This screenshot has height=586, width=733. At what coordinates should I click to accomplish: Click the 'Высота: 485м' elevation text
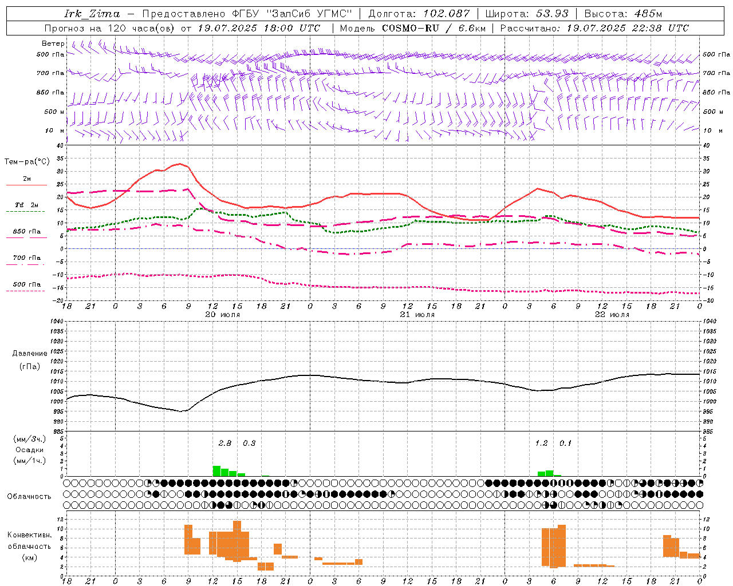coord(623,14)
